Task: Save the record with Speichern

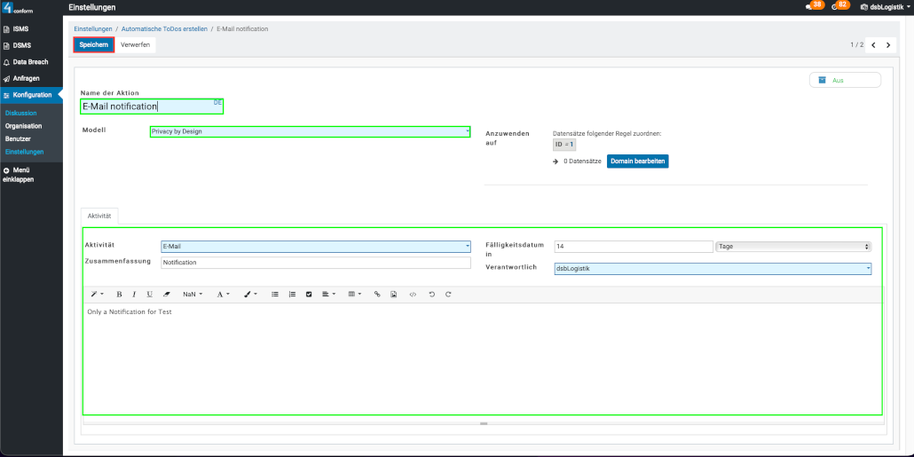Action: click(93, 44)
